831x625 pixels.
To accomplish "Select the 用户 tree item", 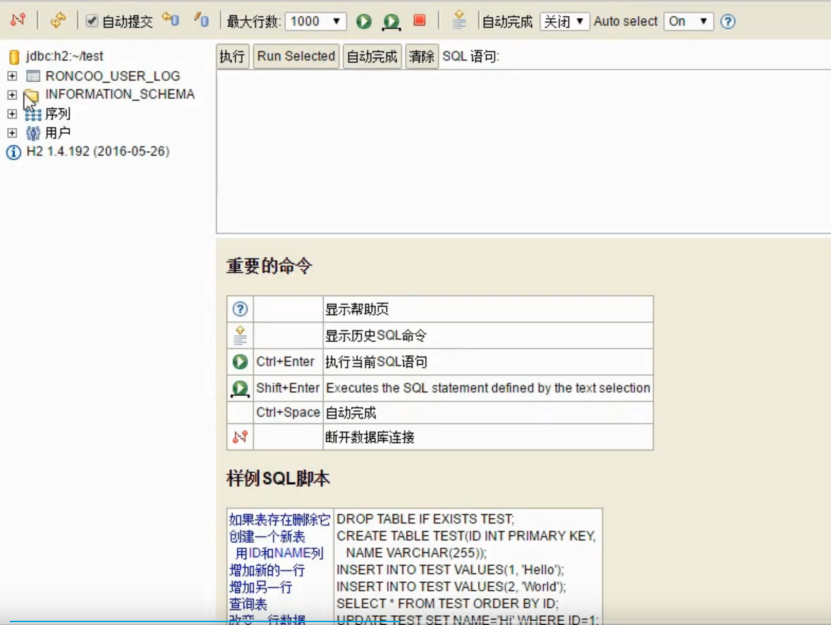I will [58, 133].
